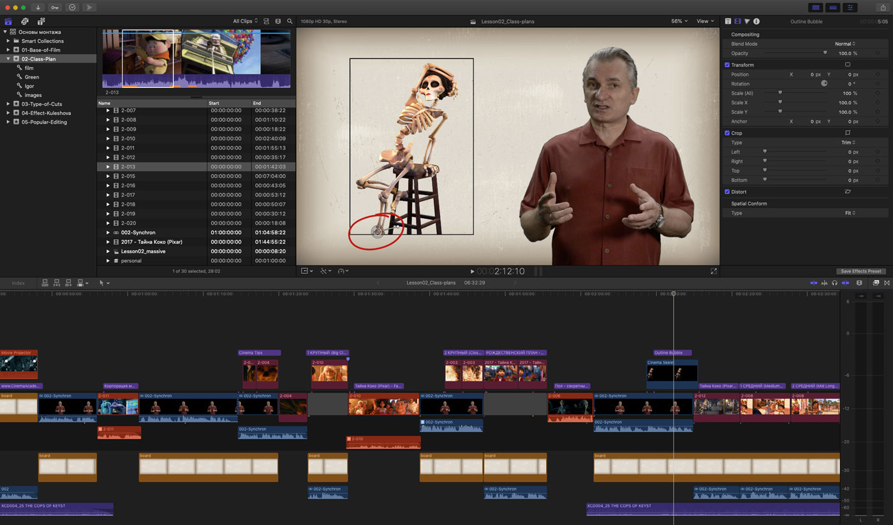
Task: Open the 56% viewer zoom dropdown
Action: click(679, 21)
